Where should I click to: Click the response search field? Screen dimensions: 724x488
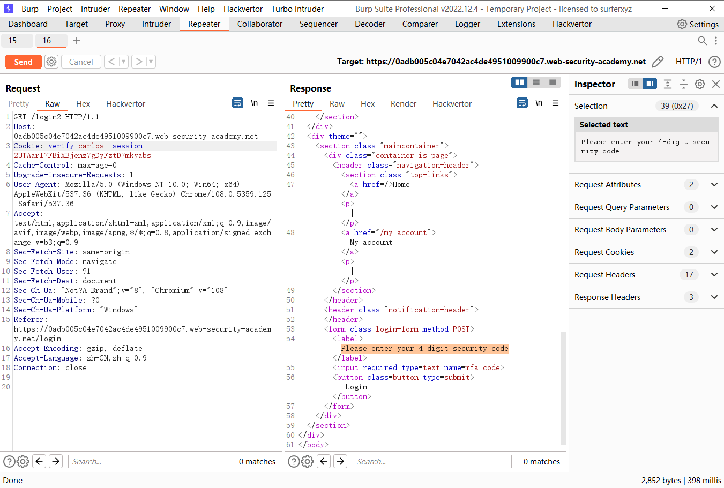[432, 461]
